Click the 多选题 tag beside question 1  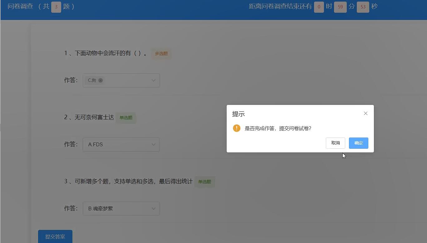point(161,54)
